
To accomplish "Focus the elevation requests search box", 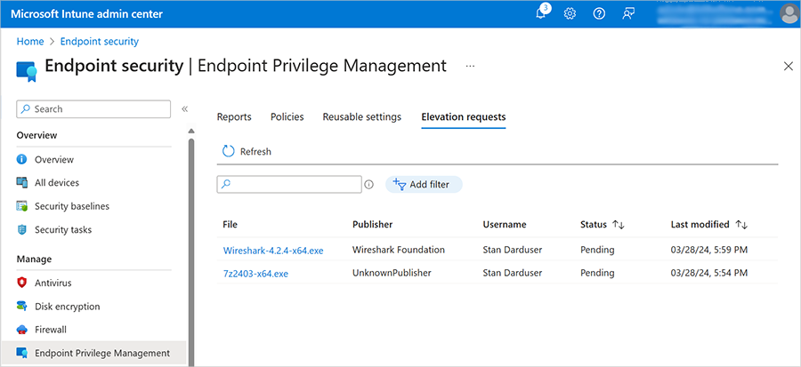I will [289, 185].
